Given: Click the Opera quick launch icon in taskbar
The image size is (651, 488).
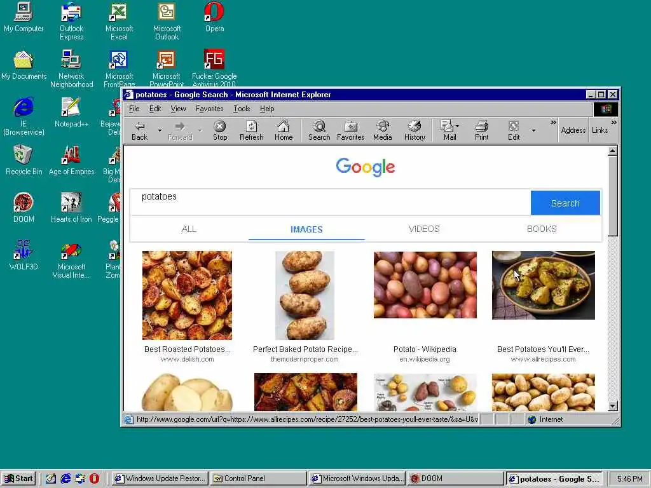Looking at the screenshot, I should [94, 478].
